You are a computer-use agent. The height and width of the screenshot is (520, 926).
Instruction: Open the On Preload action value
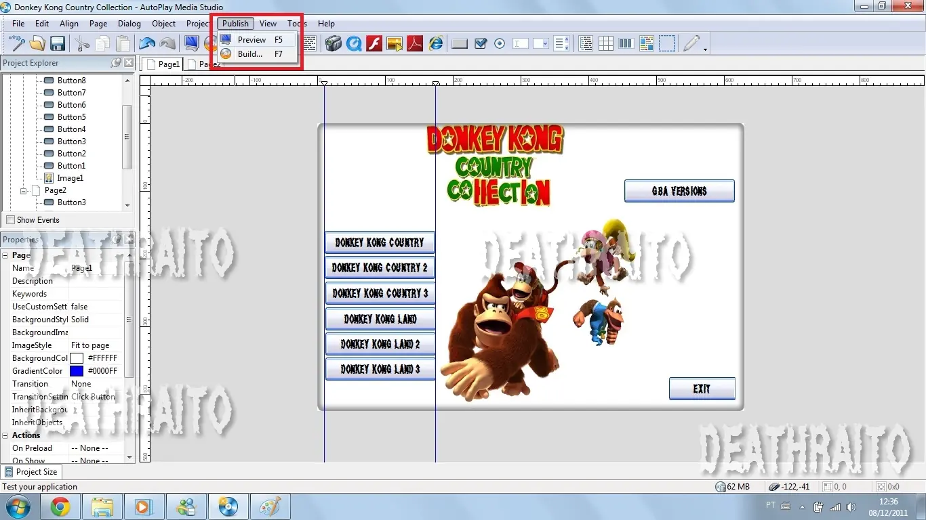[x=96, y=448]
